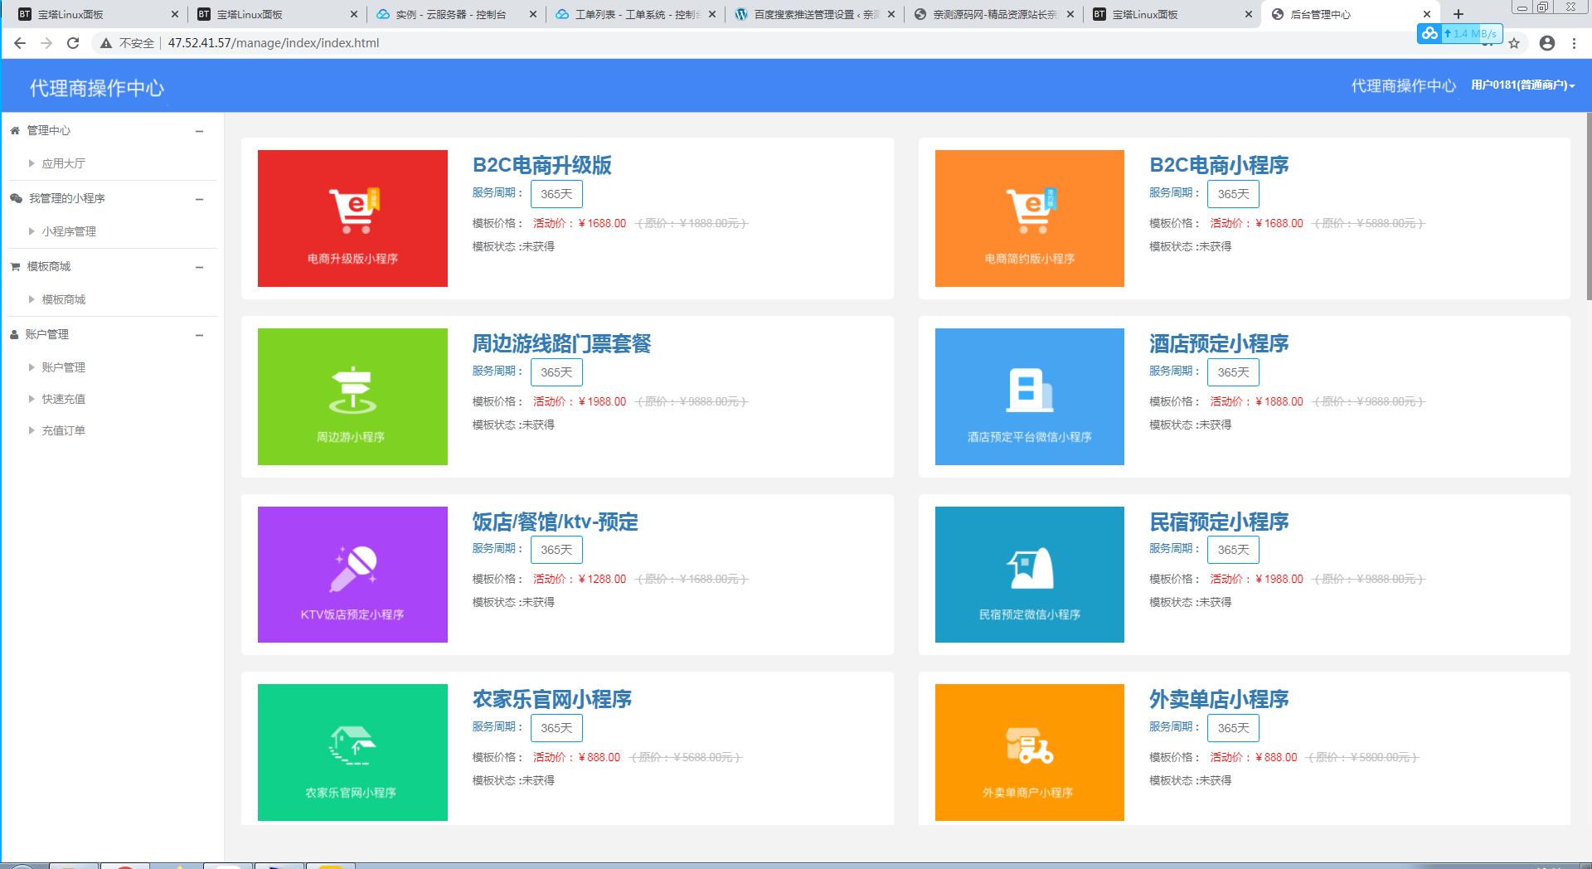This screenshot has width=1592, height=869.
Task: Click the WeChat-style icon beside 我管理的小程序
Action: click(x=16, y=199)
